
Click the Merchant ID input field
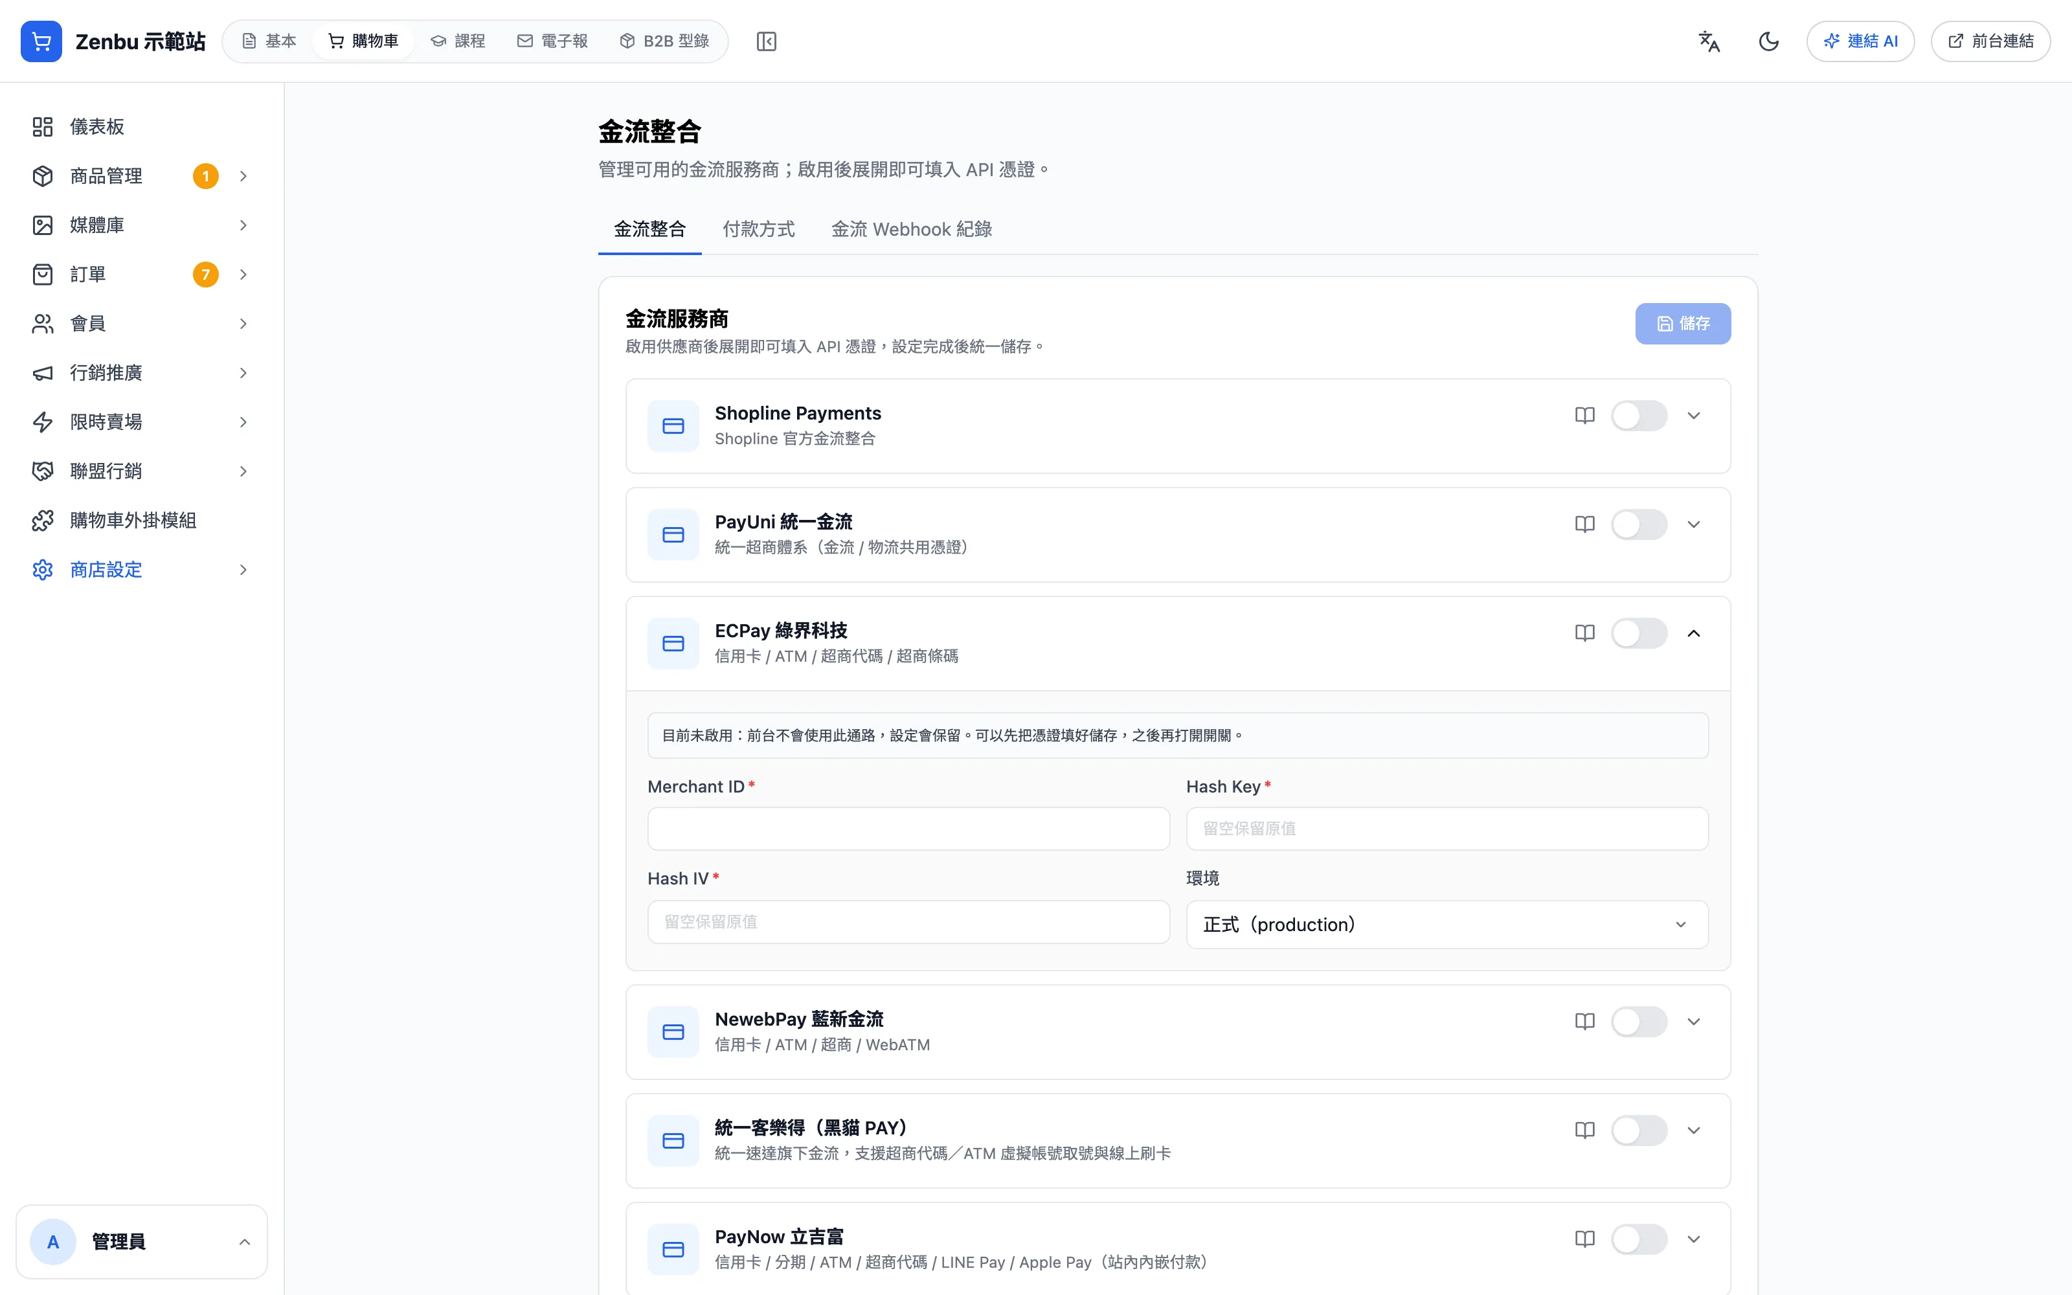point(908,828)
